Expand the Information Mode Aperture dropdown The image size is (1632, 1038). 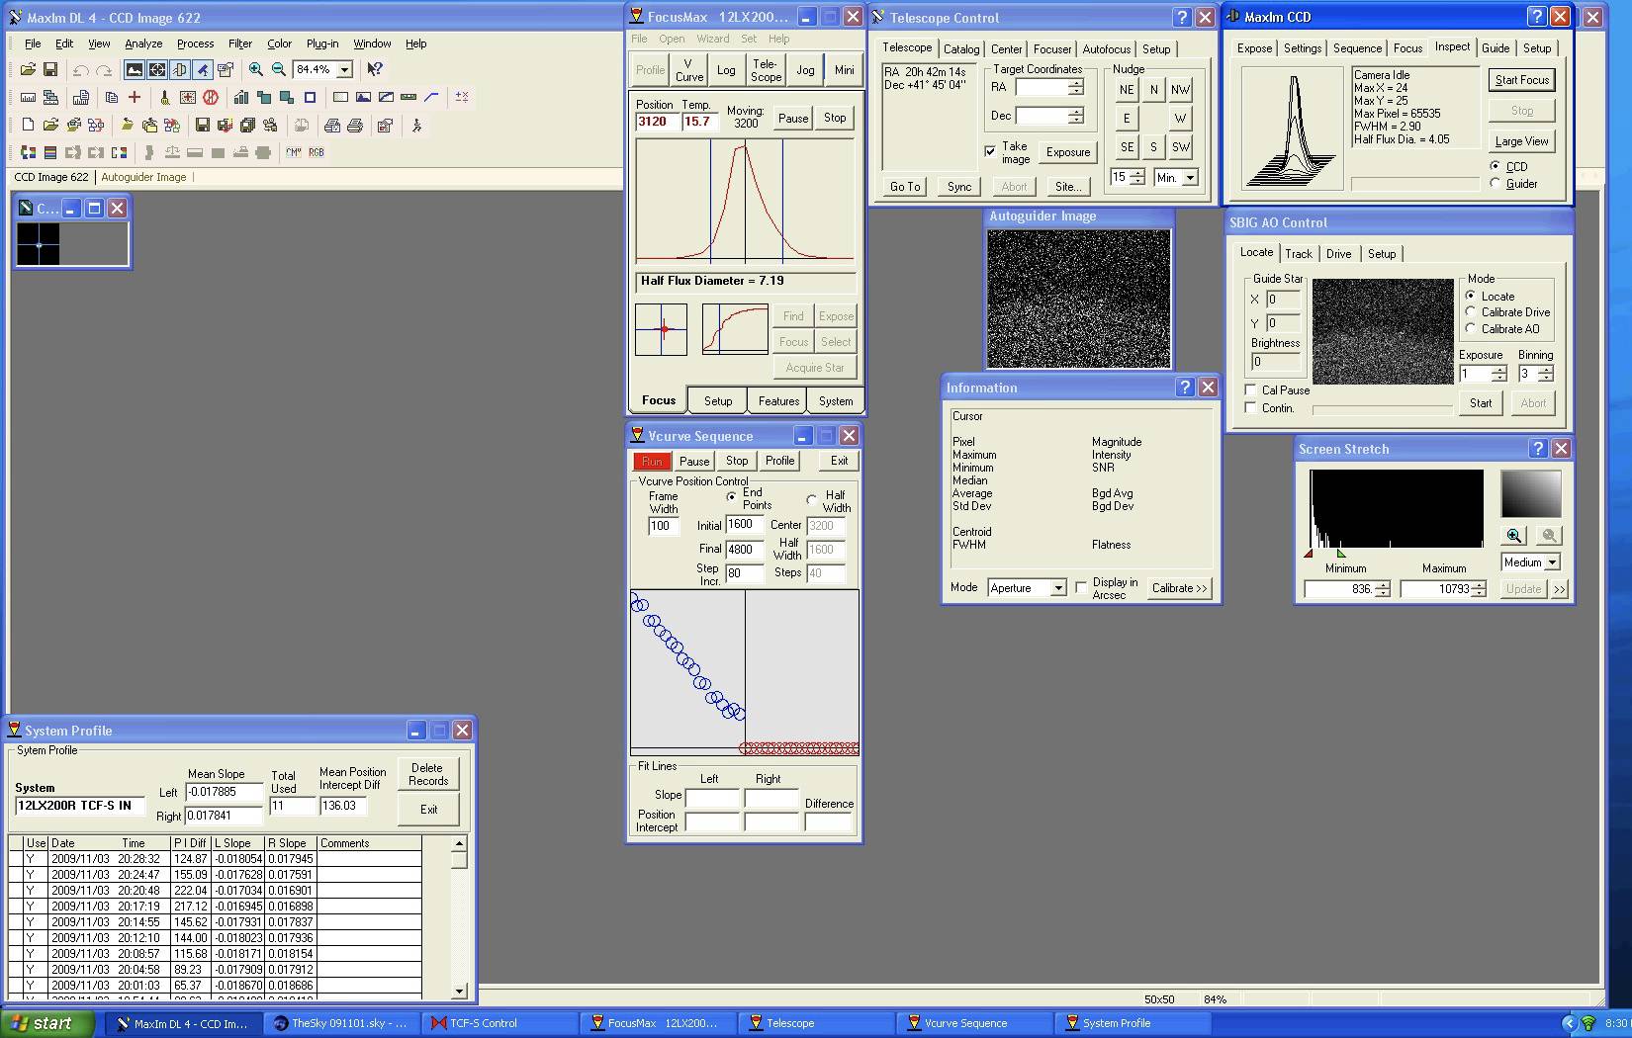(1057, 588)
